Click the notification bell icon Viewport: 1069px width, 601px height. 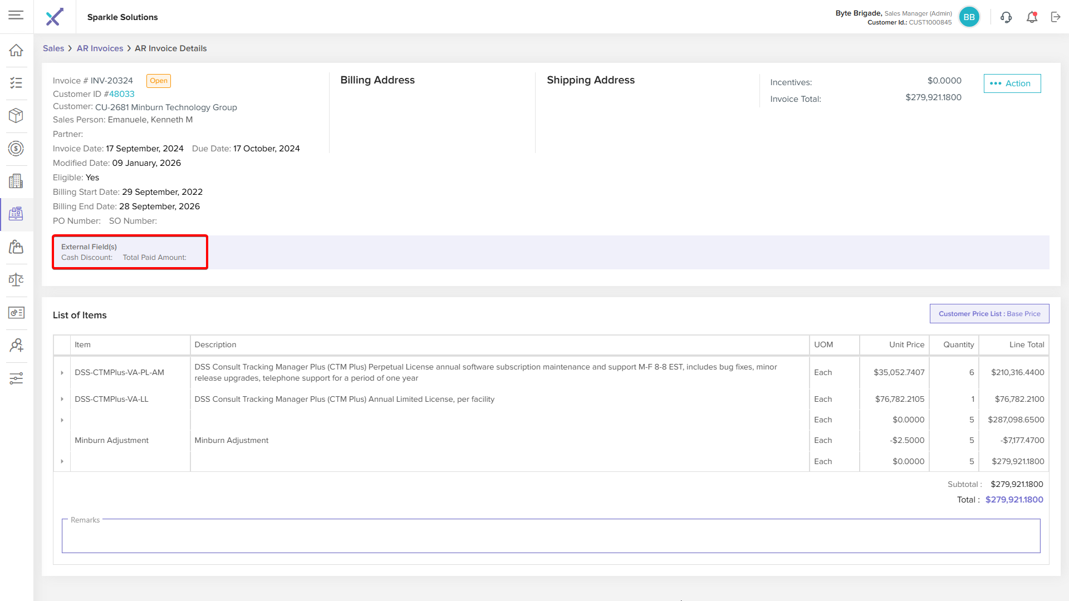(x=1032, y=17)
